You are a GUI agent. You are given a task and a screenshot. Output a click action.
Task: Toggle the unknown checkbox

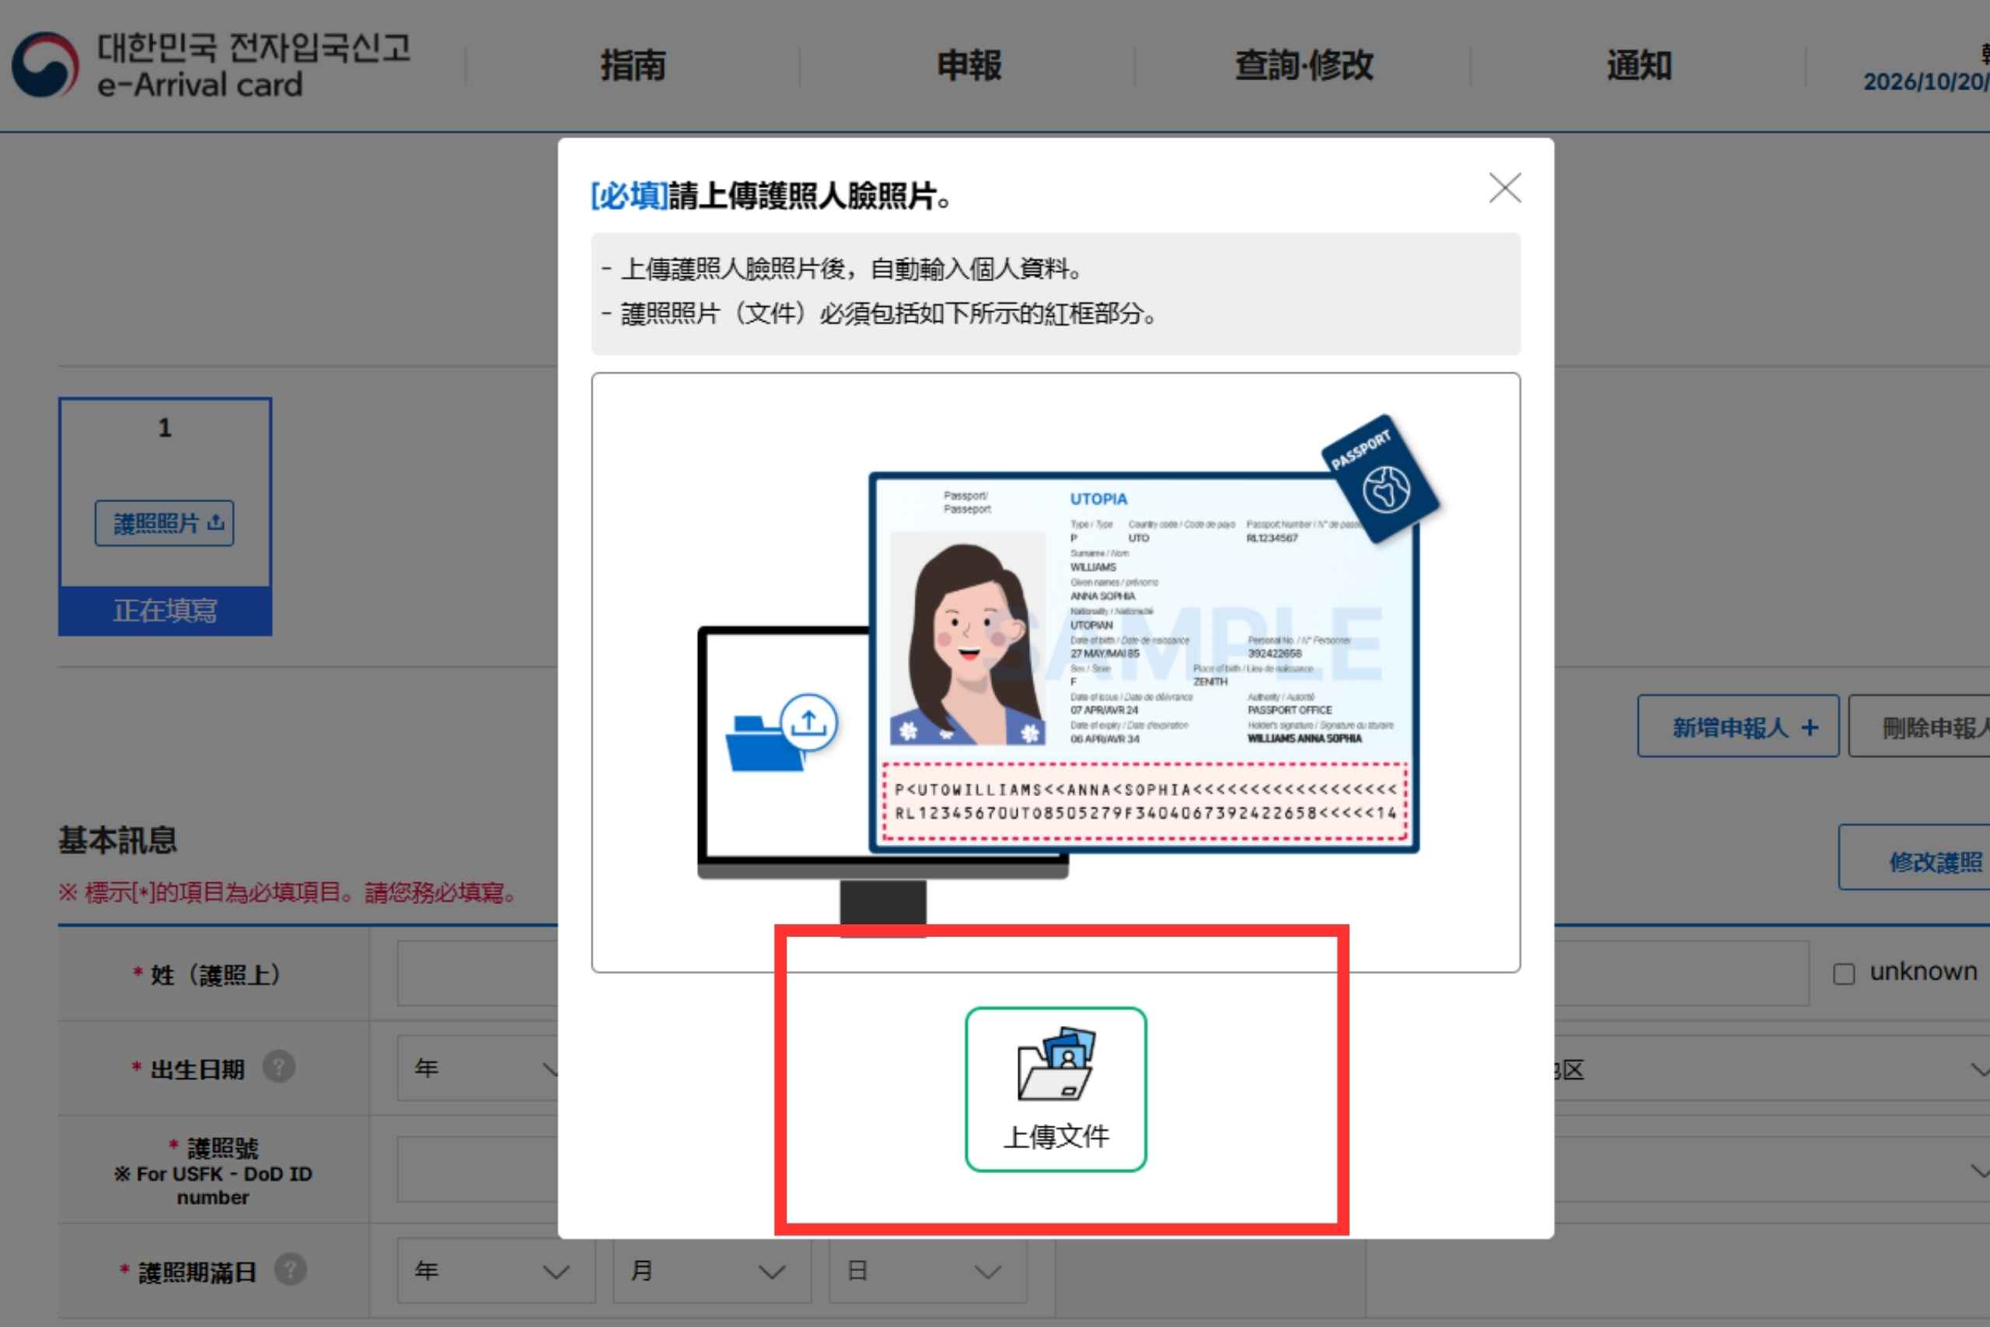point(1844,974)
